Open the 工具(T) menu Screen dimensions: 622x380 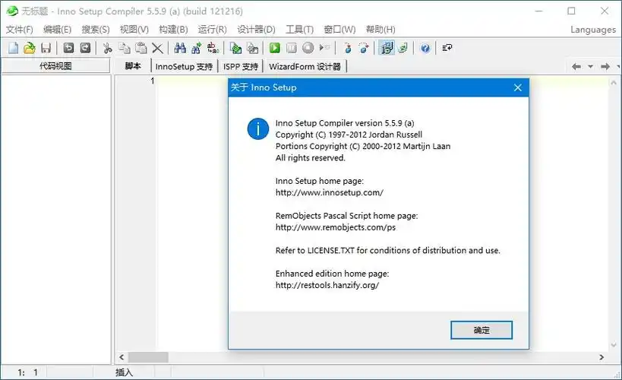(299, 30)
